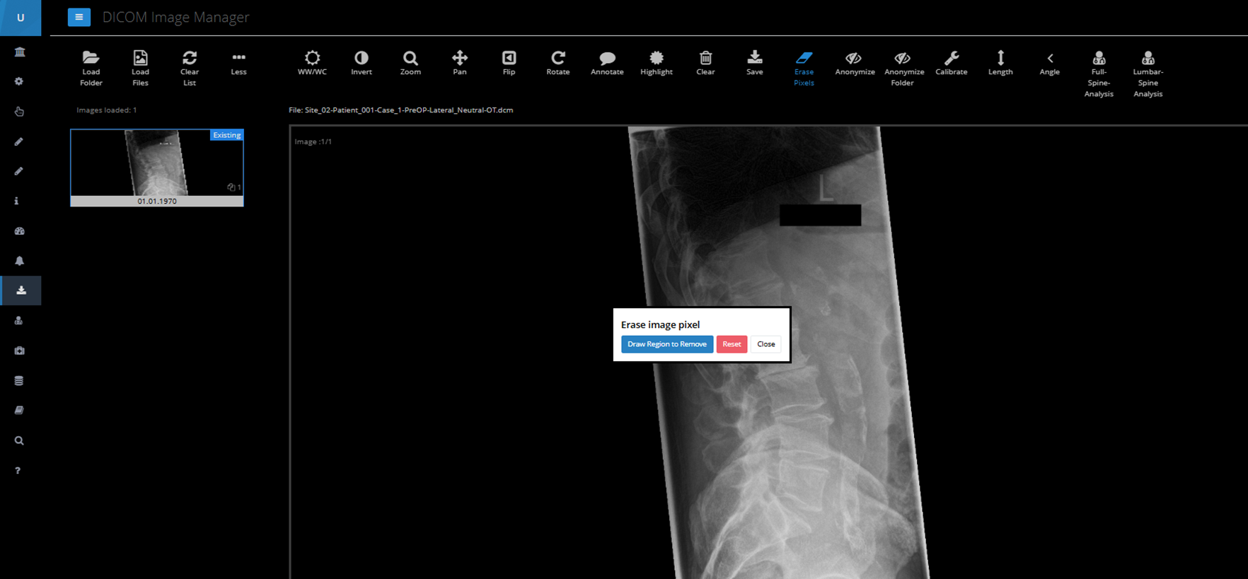
Task: Invert the image colors
Action: click(362, 58)
